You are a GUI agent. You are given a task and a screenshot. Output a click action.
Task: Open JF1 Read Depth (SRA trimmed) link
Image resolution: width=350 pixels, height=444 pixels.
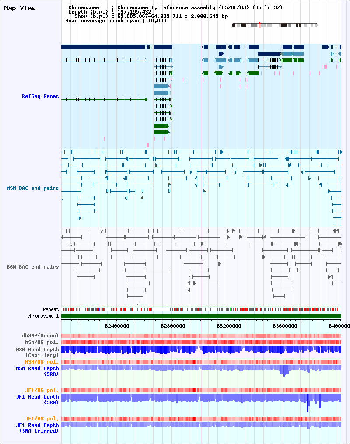click(x=37, y=428)
